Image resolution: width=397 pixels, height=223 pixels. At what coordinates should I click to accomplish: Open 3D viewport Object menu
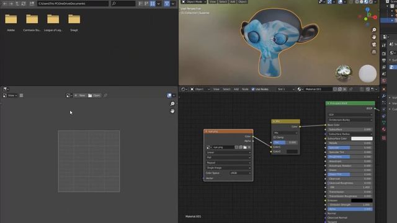coord(242,2)
